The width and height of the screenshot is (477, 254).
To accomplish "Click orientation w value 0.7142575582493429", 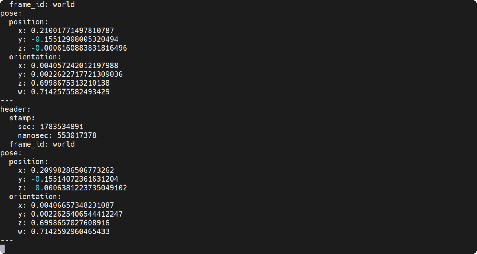I will (x=70, y=92).
